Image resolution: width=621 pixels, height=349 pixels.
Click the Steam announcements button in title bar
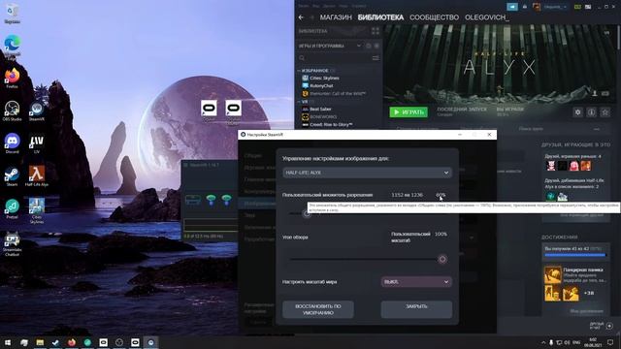point(512,7)
